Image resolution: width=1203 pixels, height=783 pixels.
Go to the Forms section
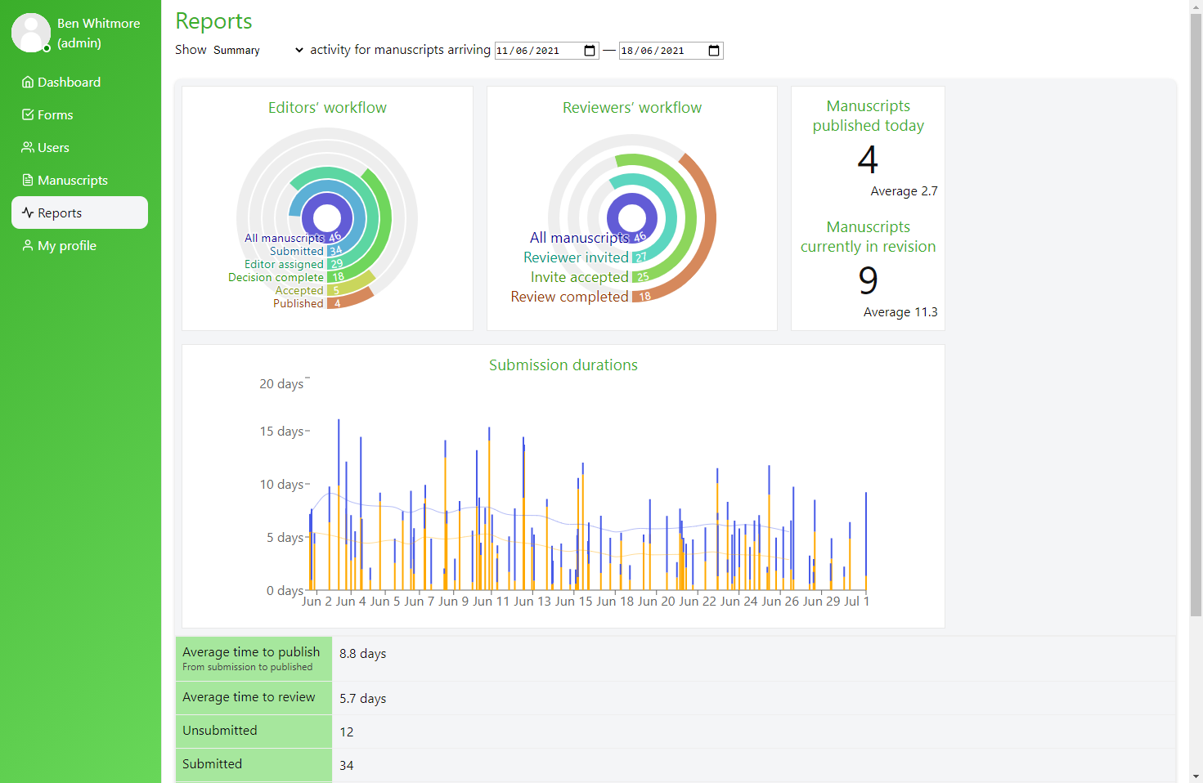tap(79, 114)
